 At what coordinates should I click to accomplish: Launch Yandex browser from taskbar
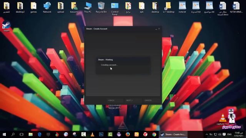[145, 135]
